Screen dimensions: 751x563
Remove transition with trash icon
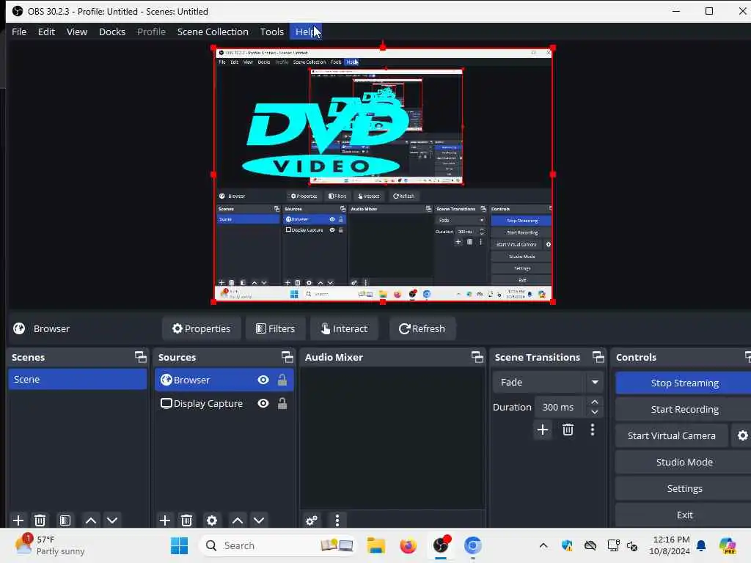pyautogui.click(x=568, y=430)
